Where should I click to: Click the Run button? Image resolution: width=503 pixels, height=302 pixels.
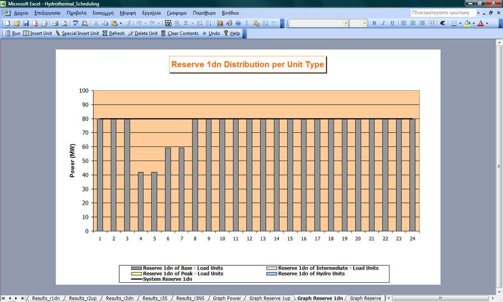coord(13,33)
